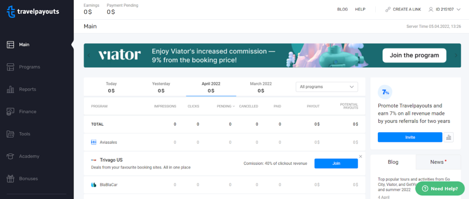Open the Need Help chat widget
This screenshot has height=199, width=469.
tap(440, 188)
